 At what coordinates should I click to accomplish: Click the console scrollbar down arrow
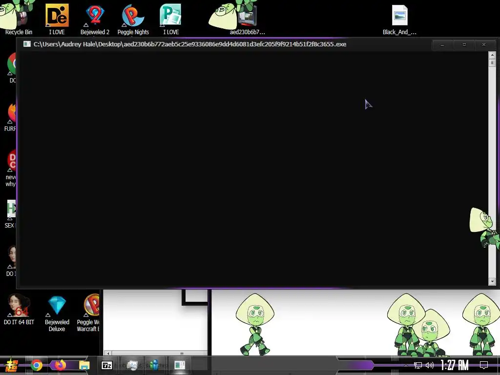[x=492, y=281]
